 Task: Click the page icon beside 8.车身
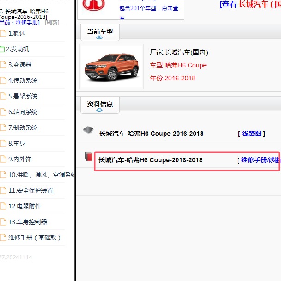tap(3, 143)
